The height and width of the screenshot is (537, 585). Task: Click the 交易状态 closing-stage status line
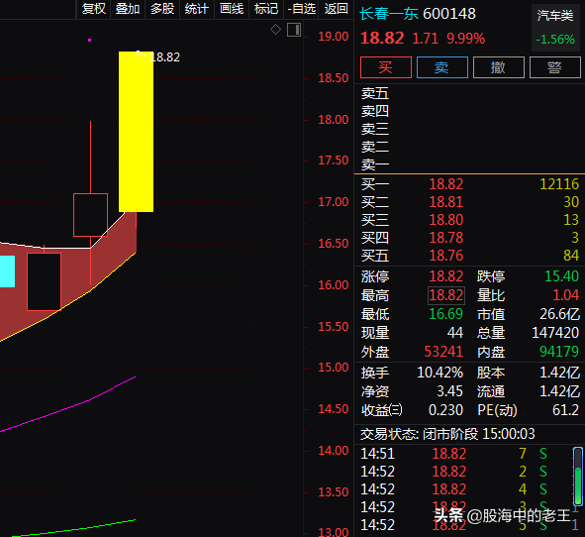pyautogui.click(x=447, y=434)
